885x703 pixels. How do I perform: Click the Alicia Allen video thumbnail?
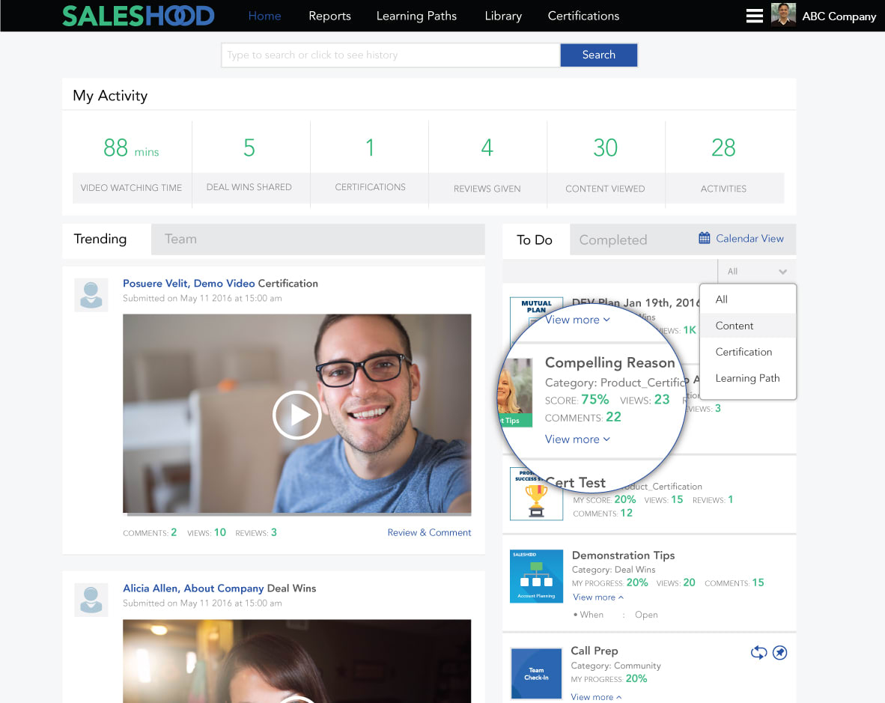[x=297, y=661]
